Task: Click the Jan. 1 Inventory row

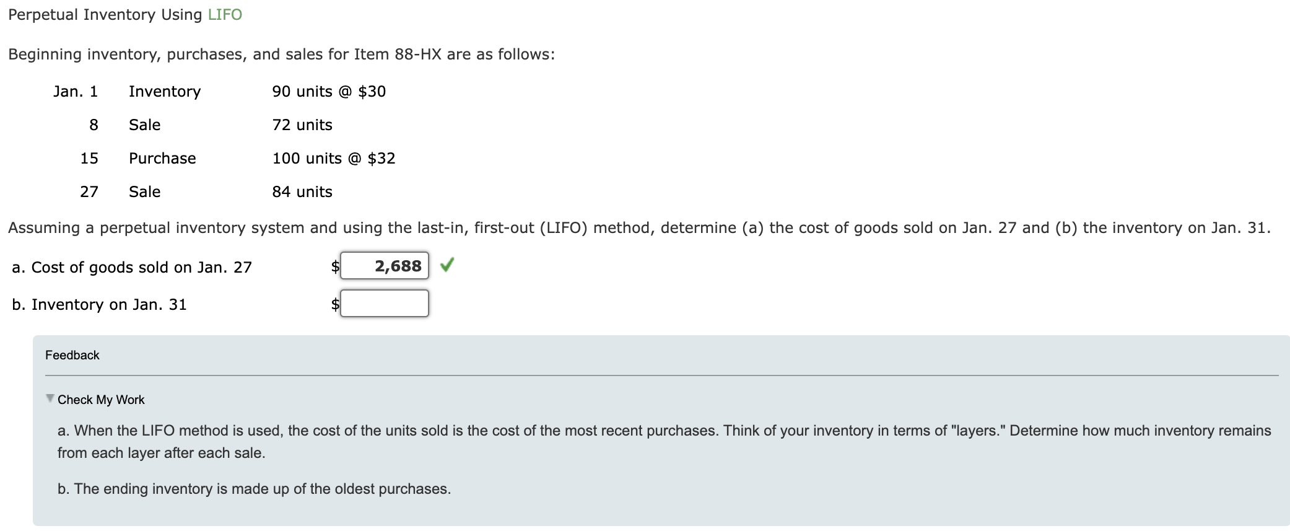Action: (164, 91)
